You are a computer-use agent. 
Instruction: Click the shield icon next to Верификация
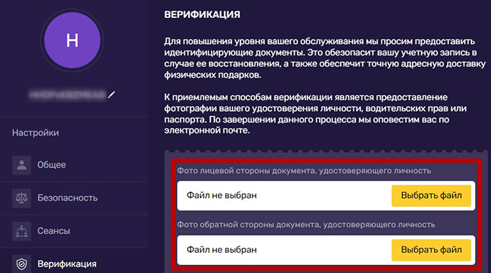[22, 264]
